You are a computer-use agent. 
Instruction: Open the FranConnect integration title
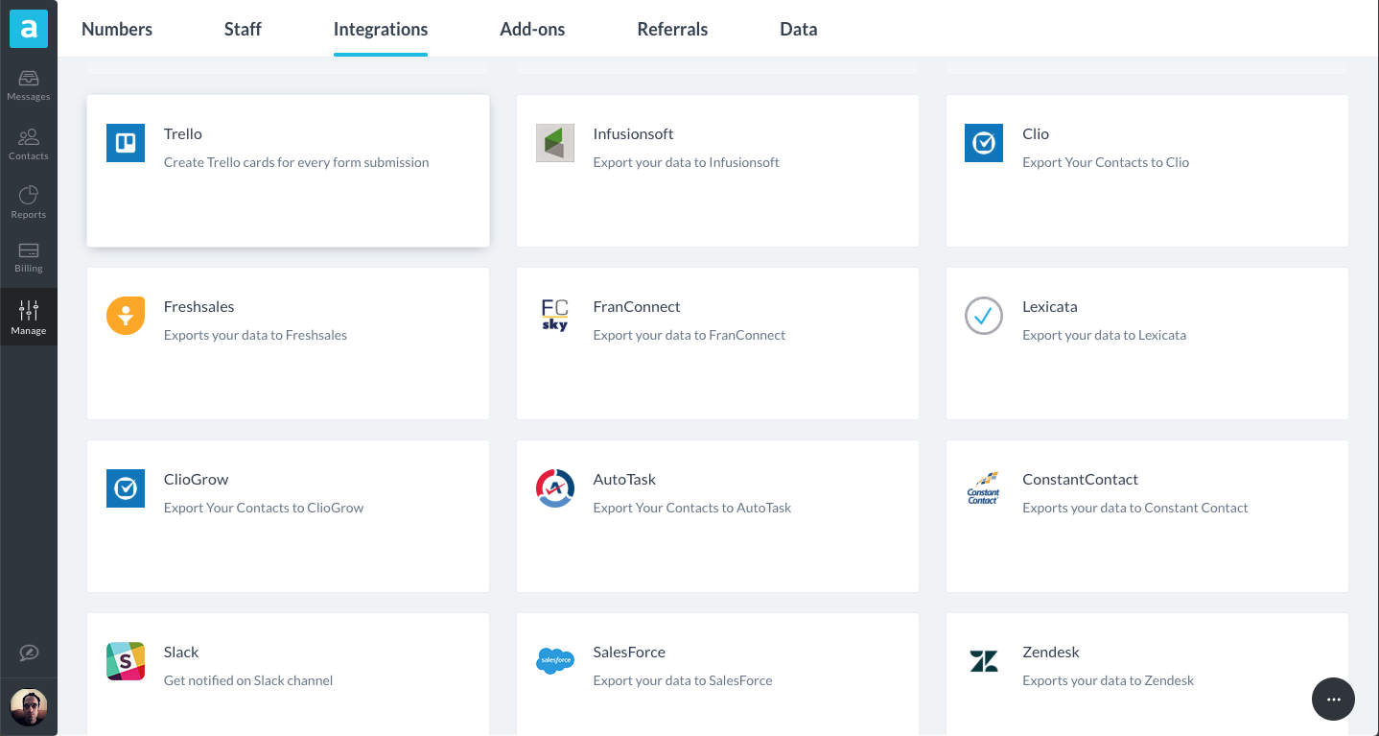point(637,306)
